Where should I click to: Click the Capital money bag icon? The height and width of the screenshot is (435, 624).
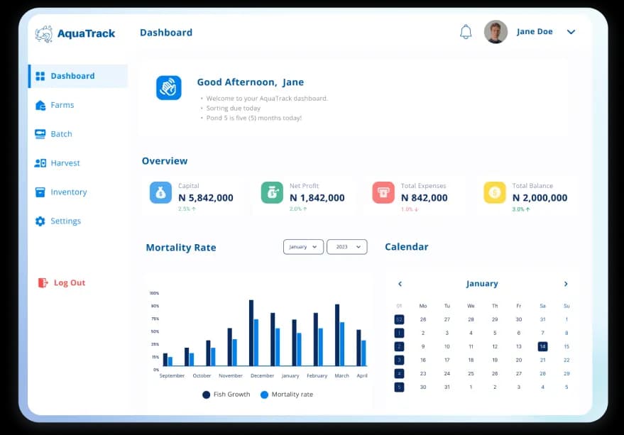160,193
